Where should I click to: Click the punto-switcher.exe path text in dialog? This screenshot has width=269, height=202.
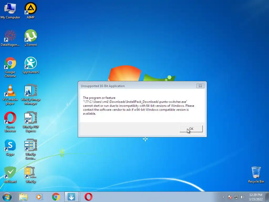point(135,102)
